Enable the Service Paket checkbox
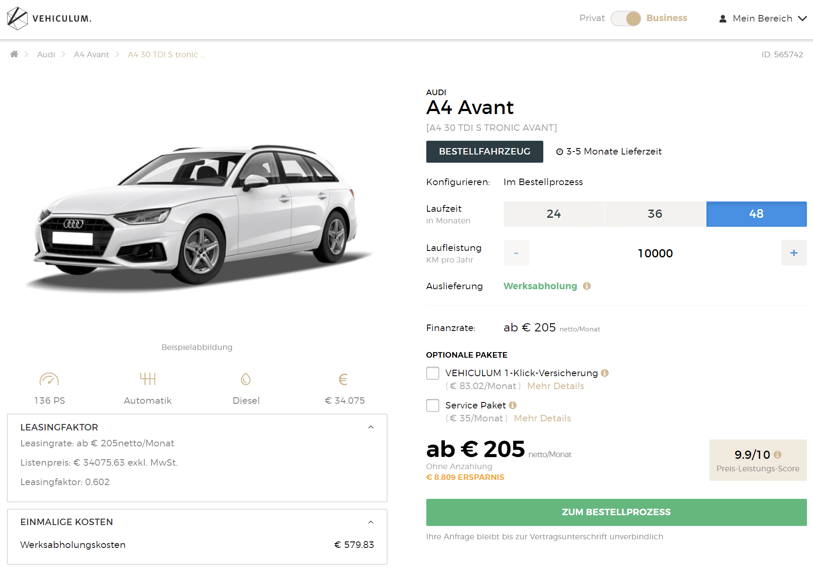Image resolution: width=813 pixels, height=569 pixels. point(433,405)
